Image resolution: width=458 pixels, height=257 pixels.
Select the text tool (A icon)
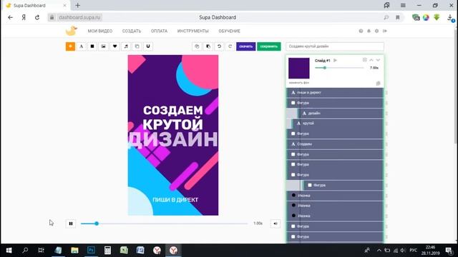click(x=81, y=46)
